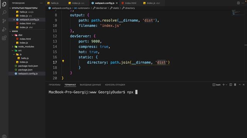Collapse the js folder
Image resolution: width=247 pixels, height=138 pixels.
14,54
